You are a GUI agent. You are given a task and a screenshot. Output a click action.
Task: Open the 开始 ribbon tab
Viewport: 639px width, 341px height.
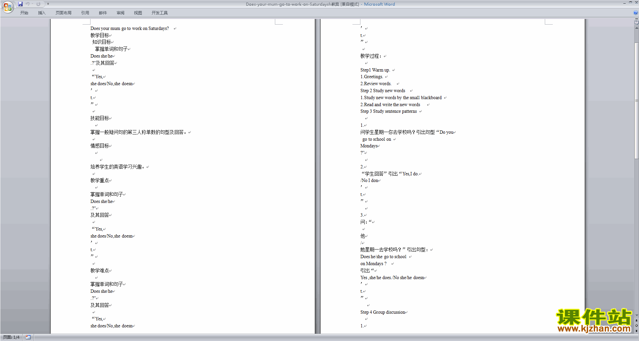(24, 13)
